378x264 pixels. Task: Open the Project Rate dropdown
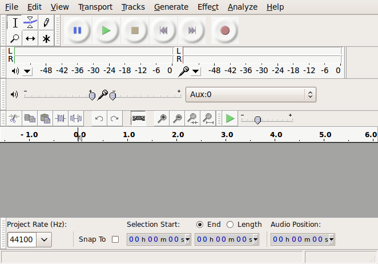click(44, 239)
